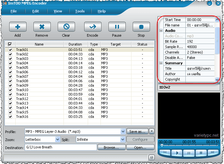The height and width of the screenshot is (164, 224).
Task: Click the Clear list toolbar button
Action: coord(66,27)
